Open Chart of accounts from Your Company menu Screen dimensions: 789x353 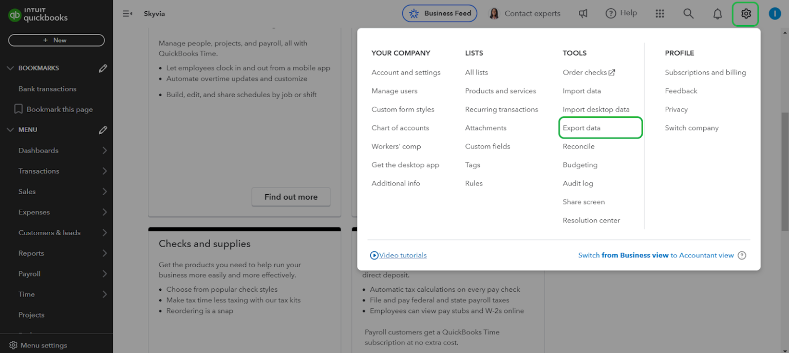pyautogui.click(x=400, y=127)
